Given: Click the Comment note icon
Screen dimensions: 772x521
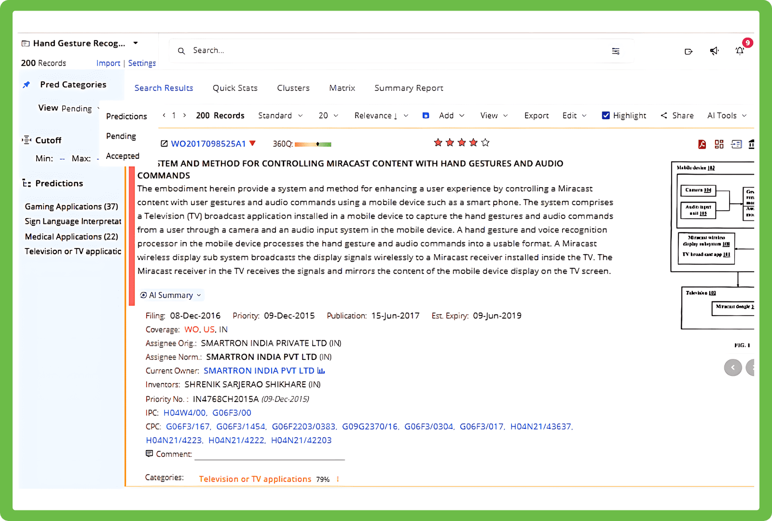Looking at the screenshot, I should pos(150,454).
